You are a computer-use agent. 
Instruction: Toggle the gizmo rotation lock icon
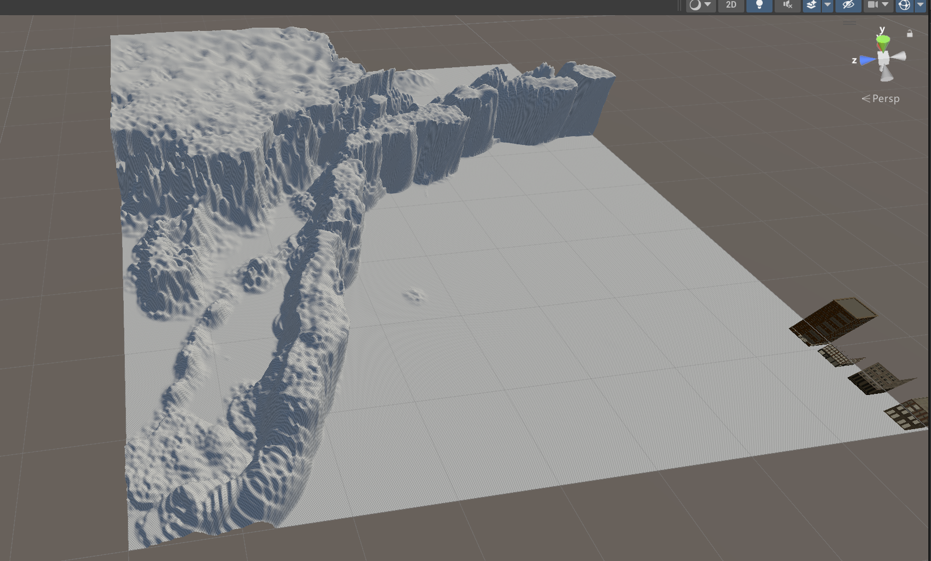(x=910, y=34)
